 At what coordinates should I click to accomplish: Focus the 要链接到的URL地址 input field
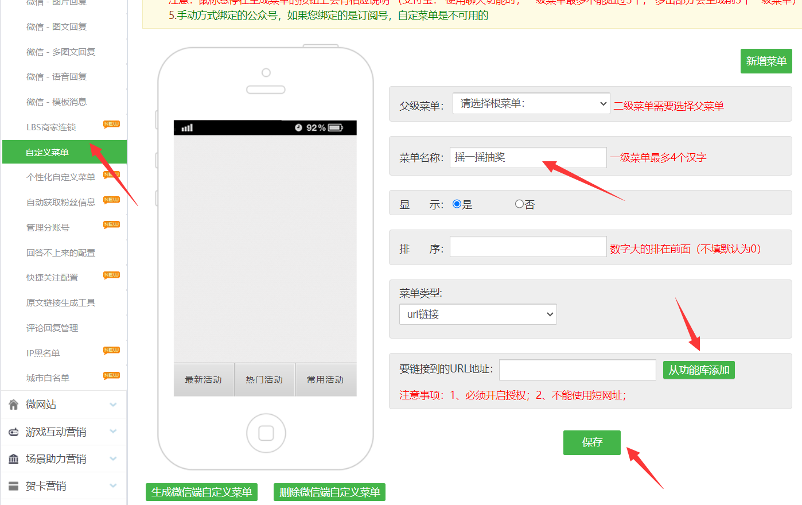tap(577, 370)
